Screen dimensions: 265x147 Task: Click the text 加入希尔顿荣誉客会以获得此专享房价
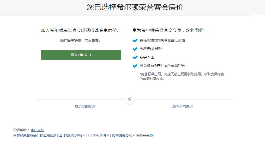click(x=80, y=30)
